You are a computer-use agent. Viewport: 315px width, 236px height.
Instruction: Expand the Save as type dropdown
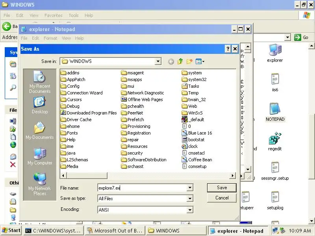click(x=190, y=199)
